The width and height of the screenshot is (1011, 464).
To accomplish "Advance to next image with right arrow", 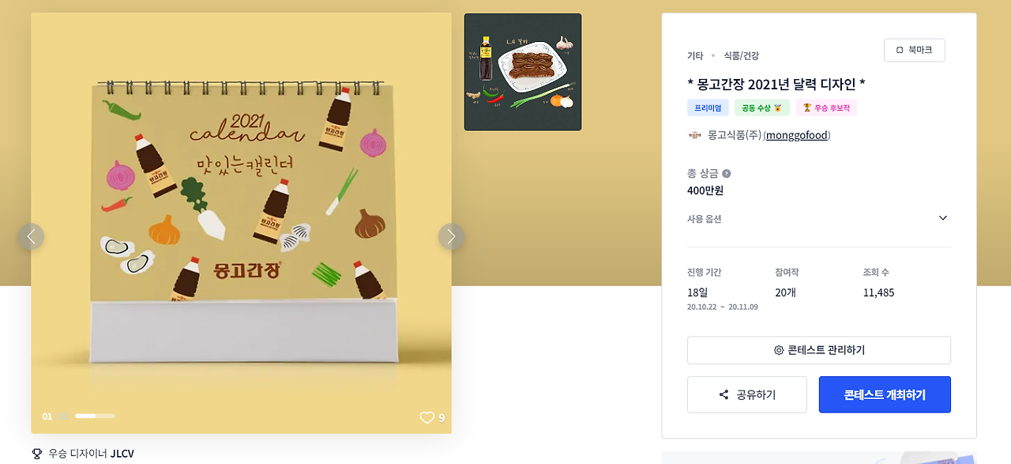I will click(x=451, y=236).
